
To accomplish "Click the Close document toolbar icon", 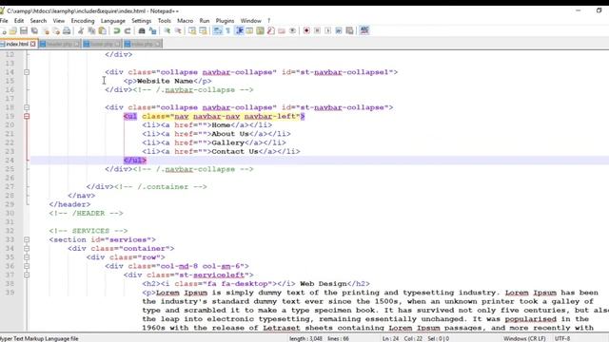I will 46,30.
